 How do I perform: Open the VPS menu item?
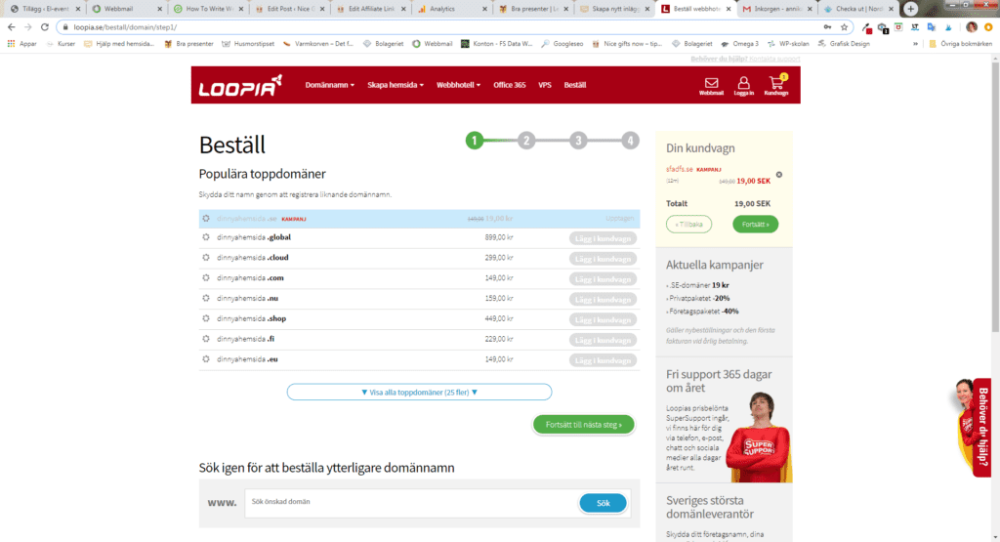click(x=545, y=85)
